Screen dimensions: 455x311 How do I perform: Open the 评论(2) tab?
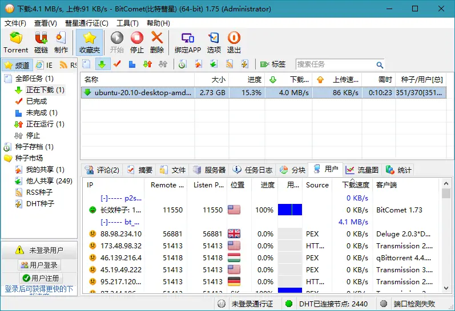click(x=102, y=170)
